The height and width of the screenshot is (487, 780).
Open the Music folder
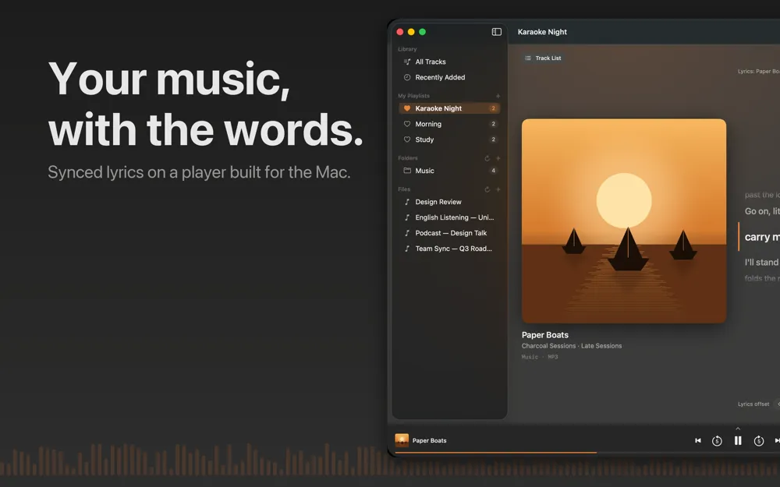pos(449,171)
